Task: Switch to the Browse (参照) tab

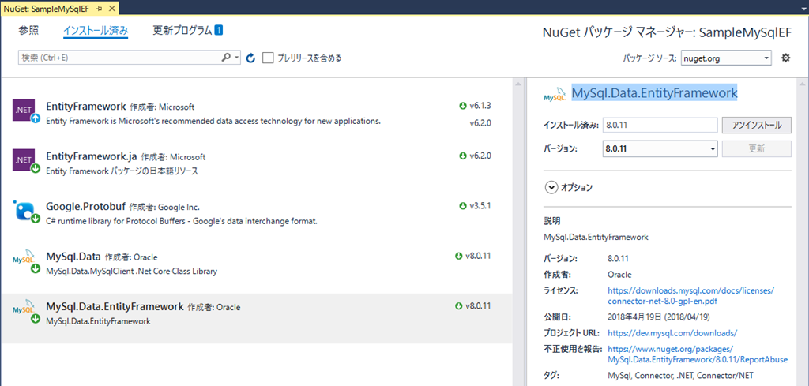Action: (28, 32)
